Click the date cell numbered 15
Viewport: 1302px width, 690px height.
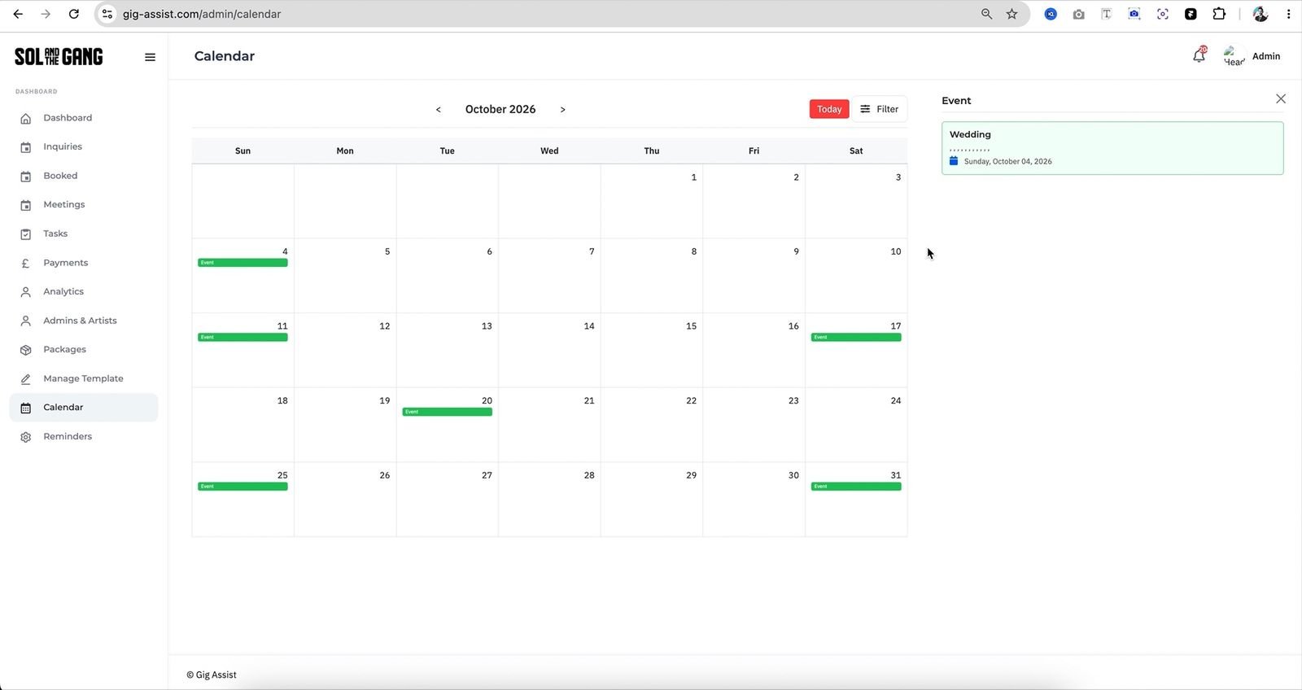click(x=652, y=350)
